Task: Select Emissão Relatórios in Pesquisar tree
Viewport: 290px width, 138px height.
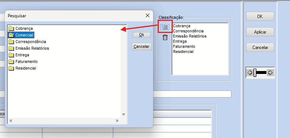Action: coord(32,48)
